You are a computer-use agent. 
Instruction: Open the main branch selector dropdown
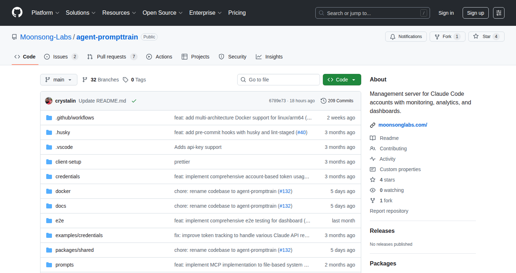point(59,80)
